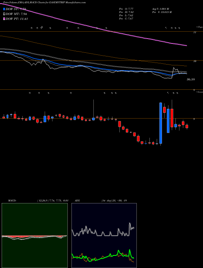Click the 'Pre L: 7.62' low value
This screenshot has height=268, width=203.
point(126,15)
